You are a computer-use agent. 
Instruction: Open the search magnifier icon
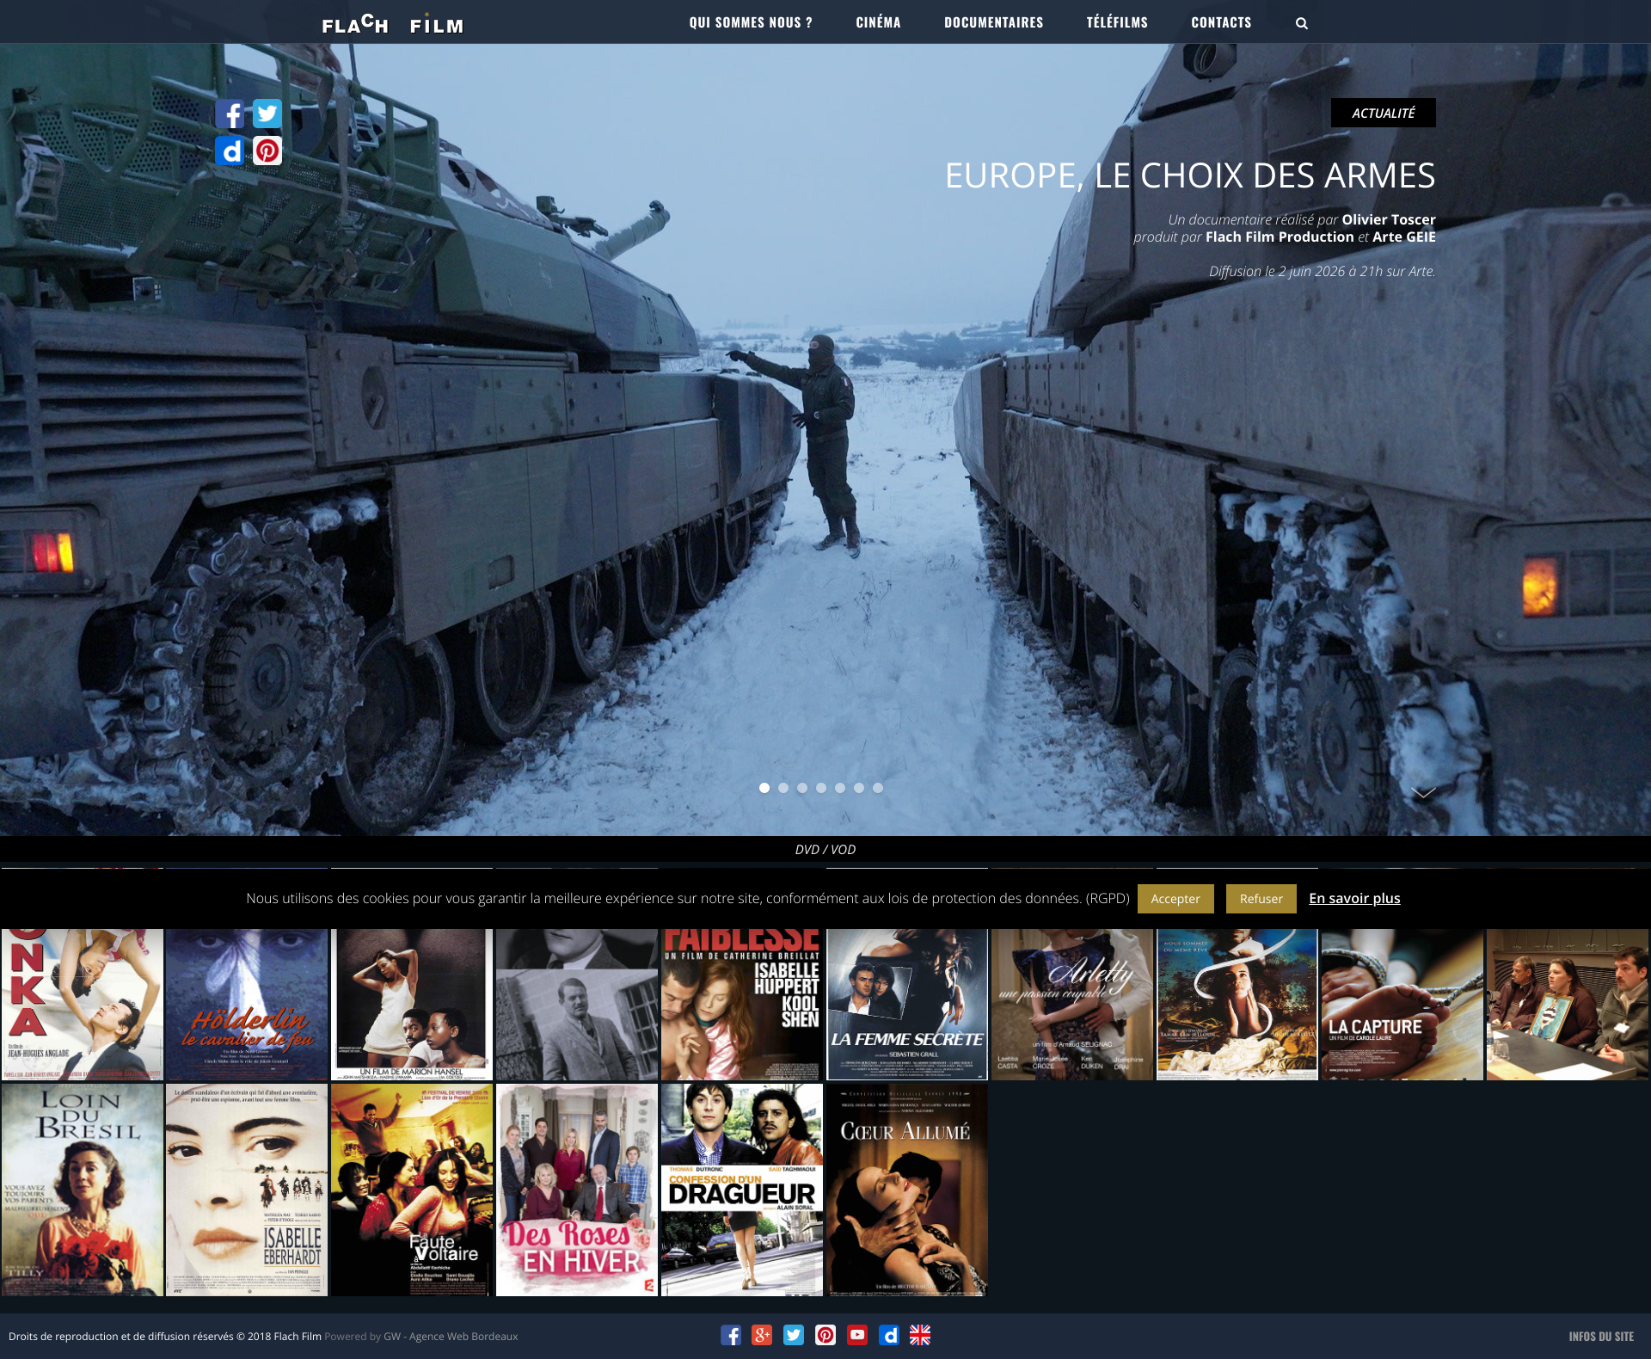tap(1302, 23)
